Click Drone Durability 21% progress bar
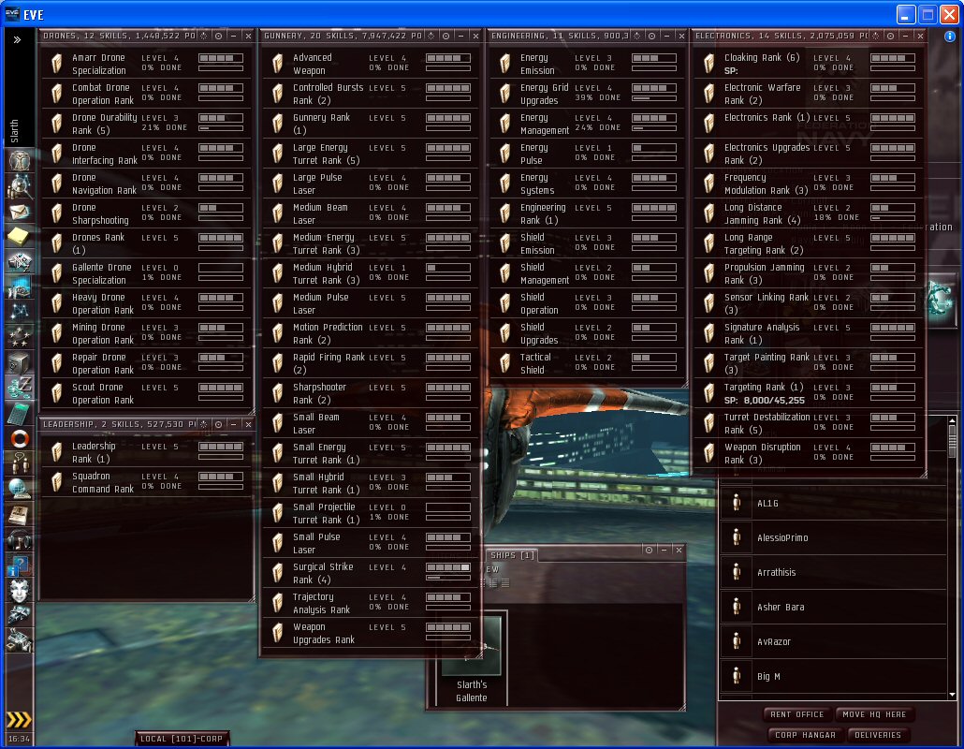 pos(221,128)
